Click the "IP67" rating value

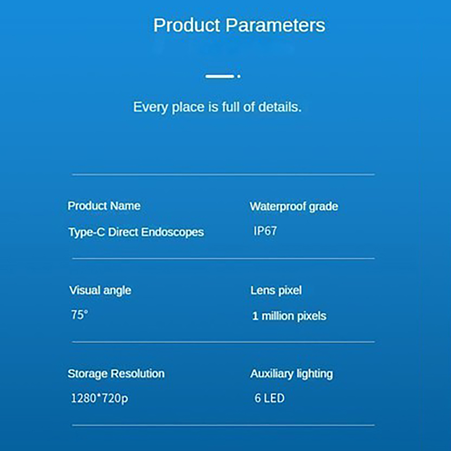pos(265,231)
